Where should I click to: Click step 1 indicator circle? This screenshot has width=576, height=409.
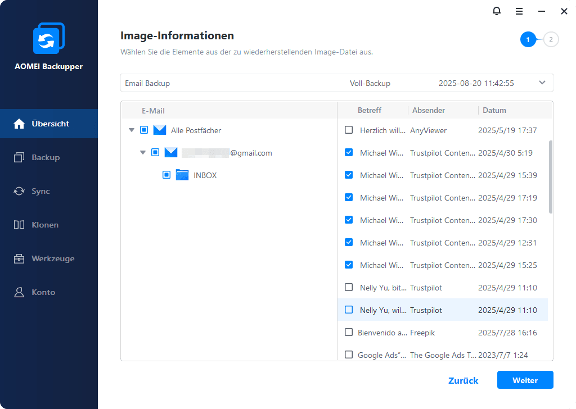(x=528, y=40)
